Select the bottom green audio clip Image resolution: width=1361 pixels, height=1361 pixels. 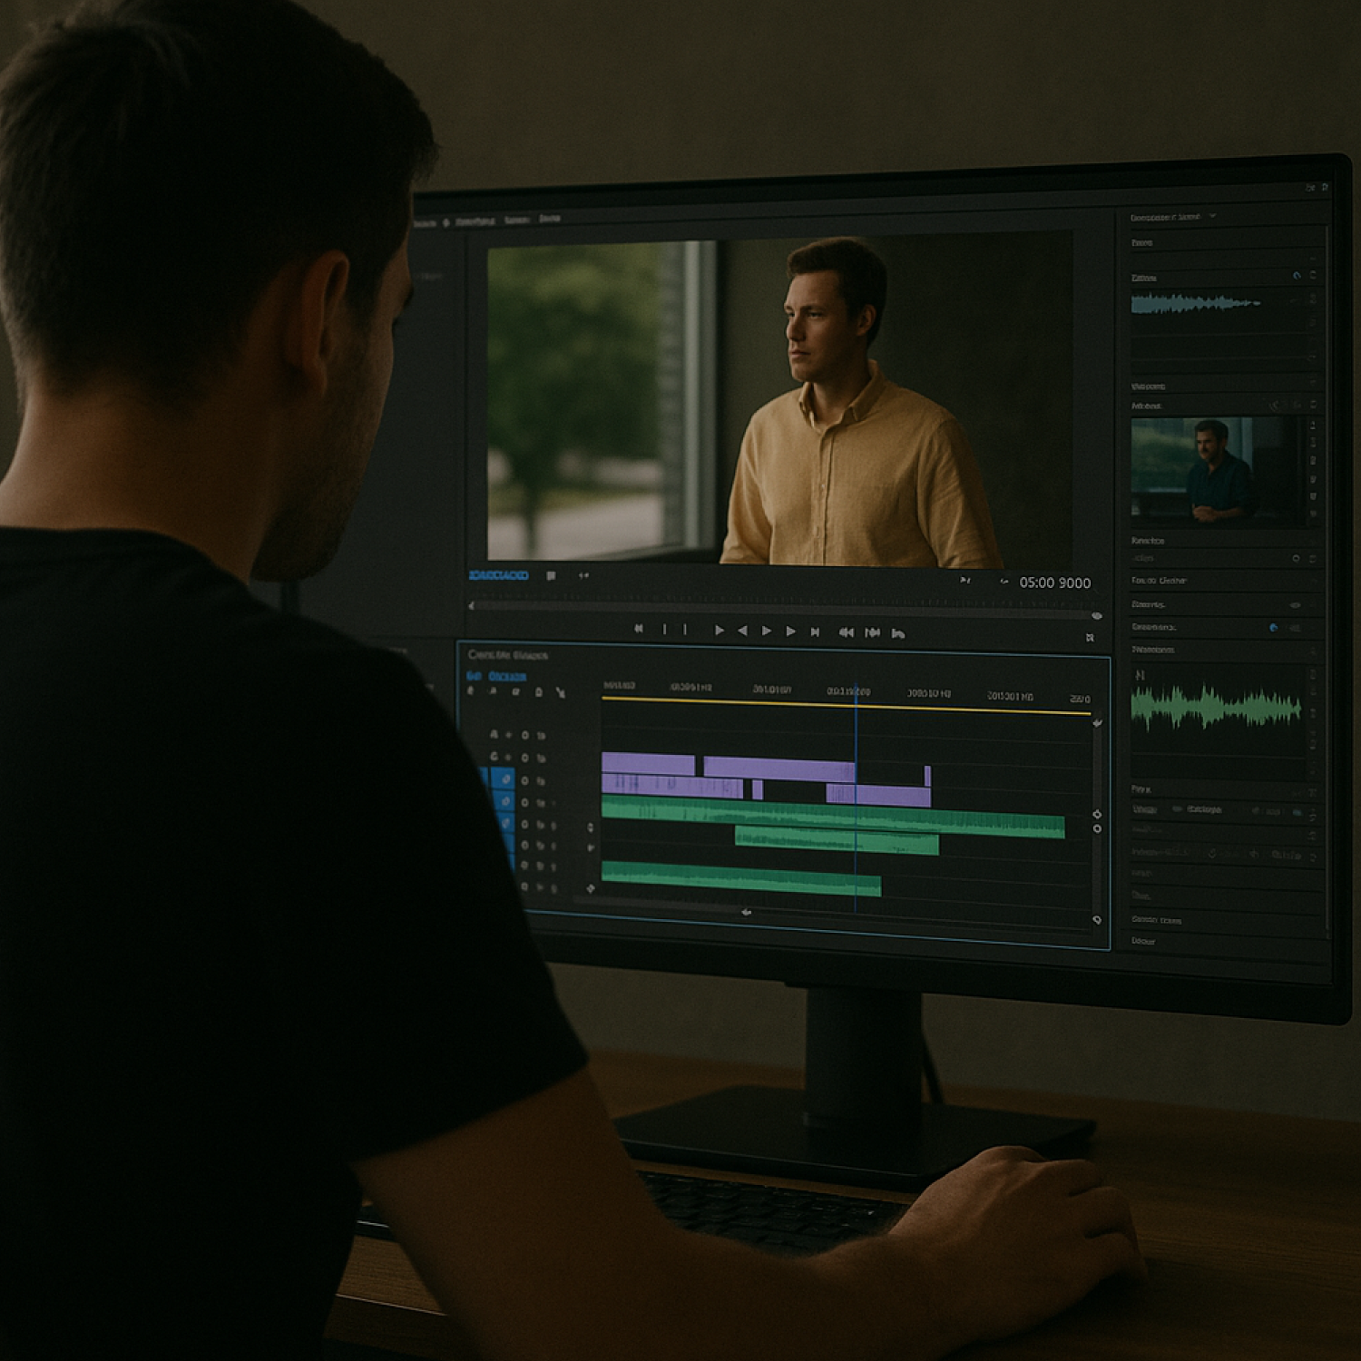tap(741, 877)
